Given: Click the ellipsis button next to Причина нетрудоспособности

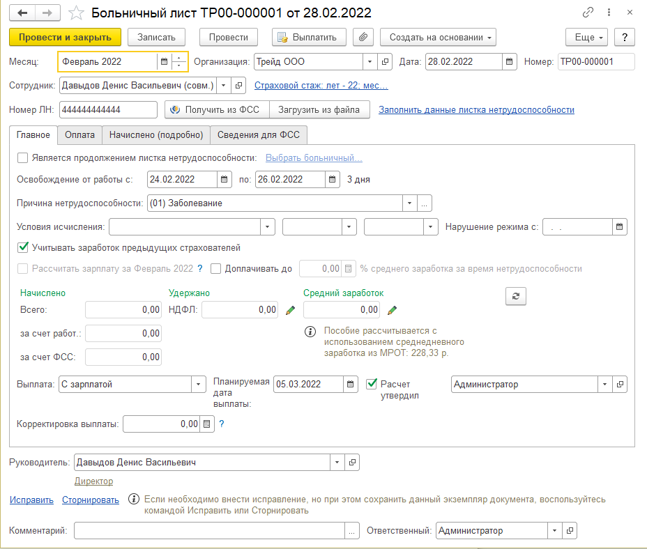Looking at the screenshot, I should [x=424, y=203].
